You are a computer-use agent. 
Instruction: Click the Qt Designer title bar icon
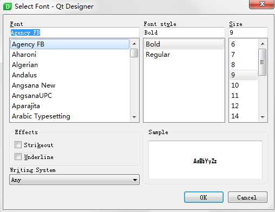7,6
